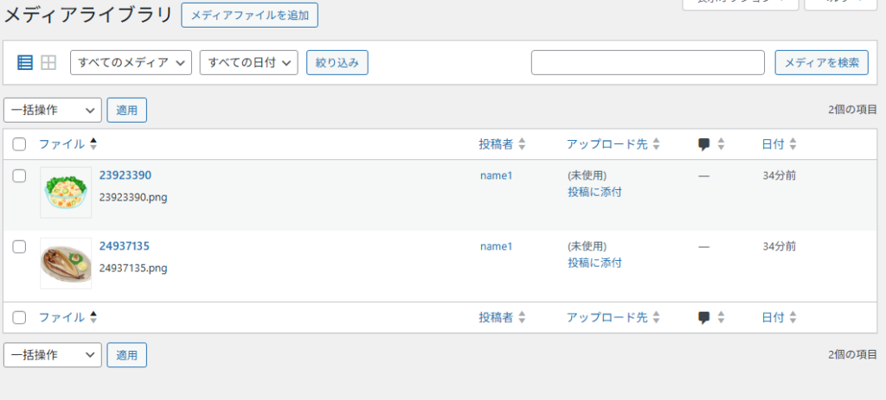Click the media search input field
The height and width of the screenshot is (400, 886).
point(647,62)
